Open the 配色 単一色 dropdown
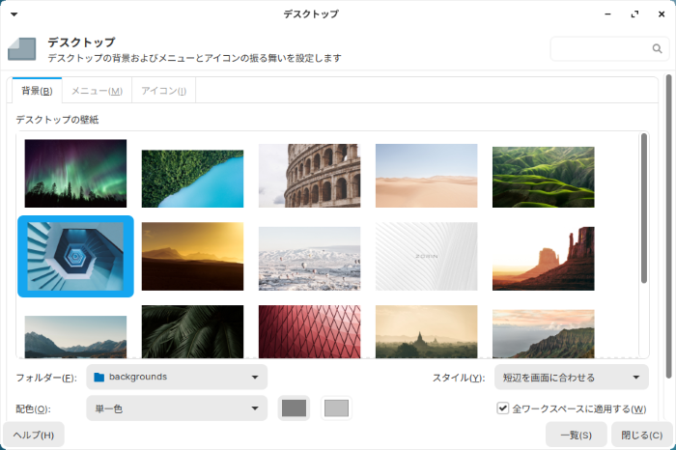The image size is (676, 450). 177,408
